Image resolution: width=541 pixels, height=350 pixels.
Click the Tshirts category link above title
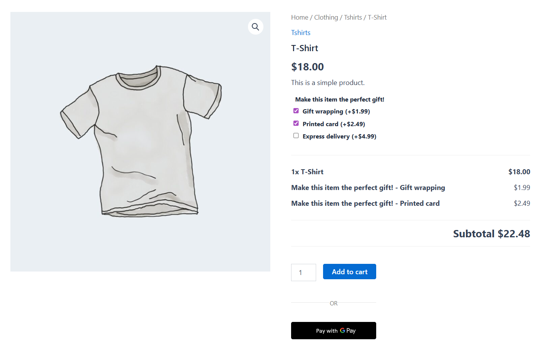click(x=301, y=32)
